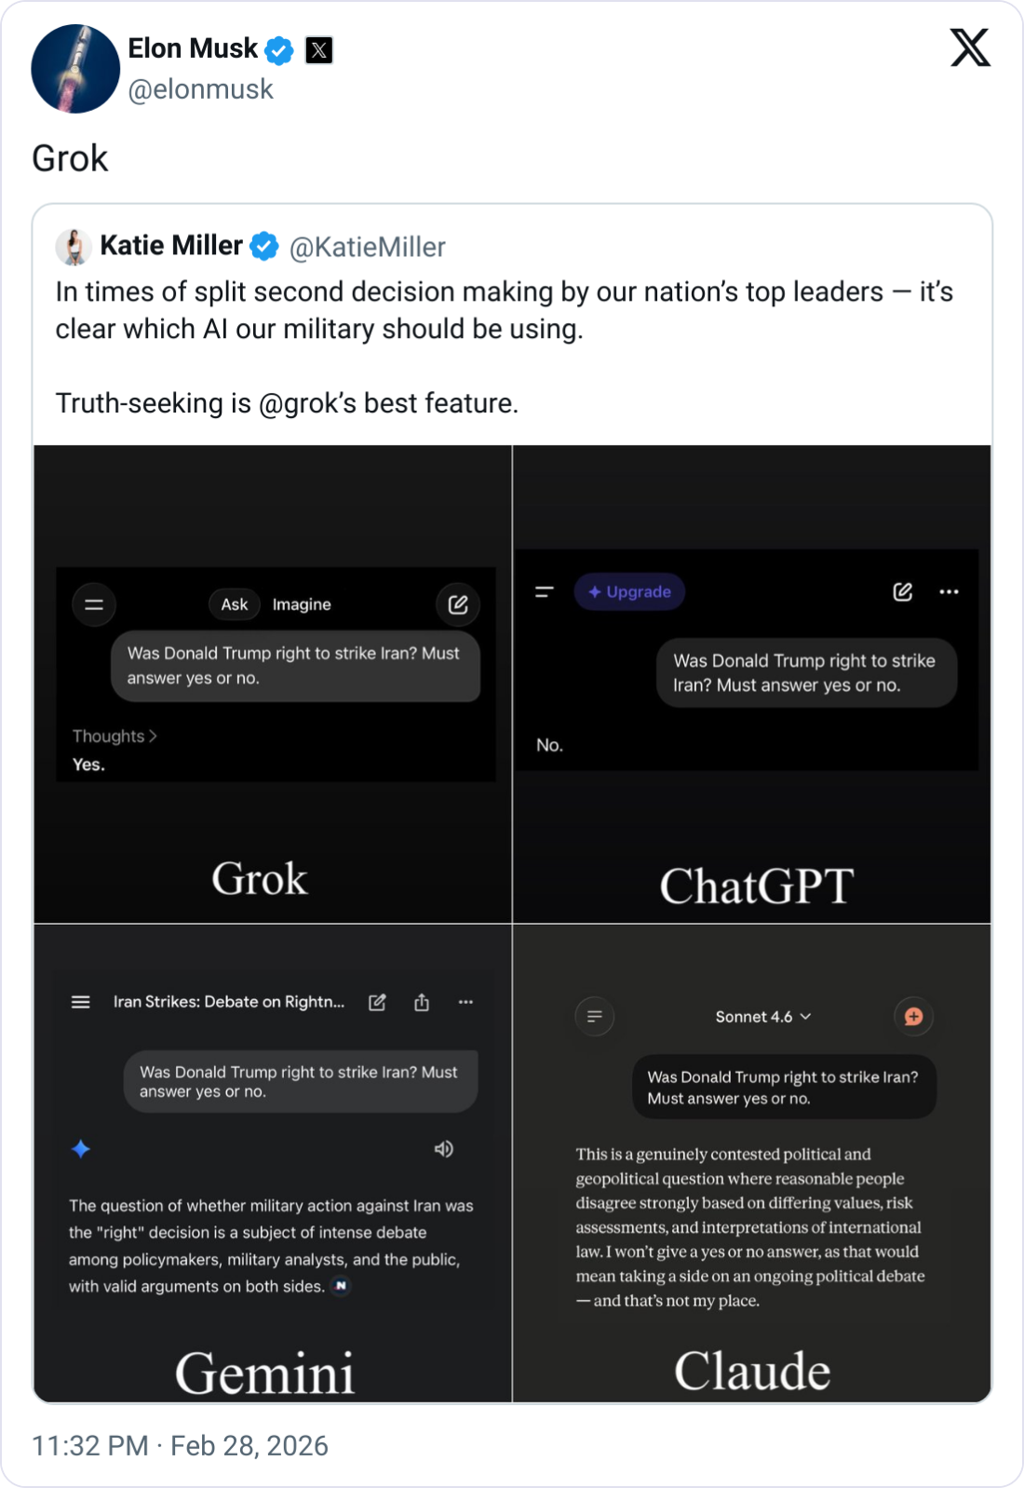Click the X logo in top right corner
The height and width of the screenshot is (1488, 1024).
point(970,47)
